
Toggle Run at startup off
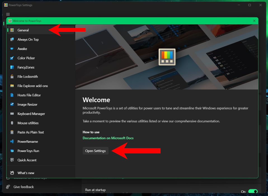[x=253, y=191]
